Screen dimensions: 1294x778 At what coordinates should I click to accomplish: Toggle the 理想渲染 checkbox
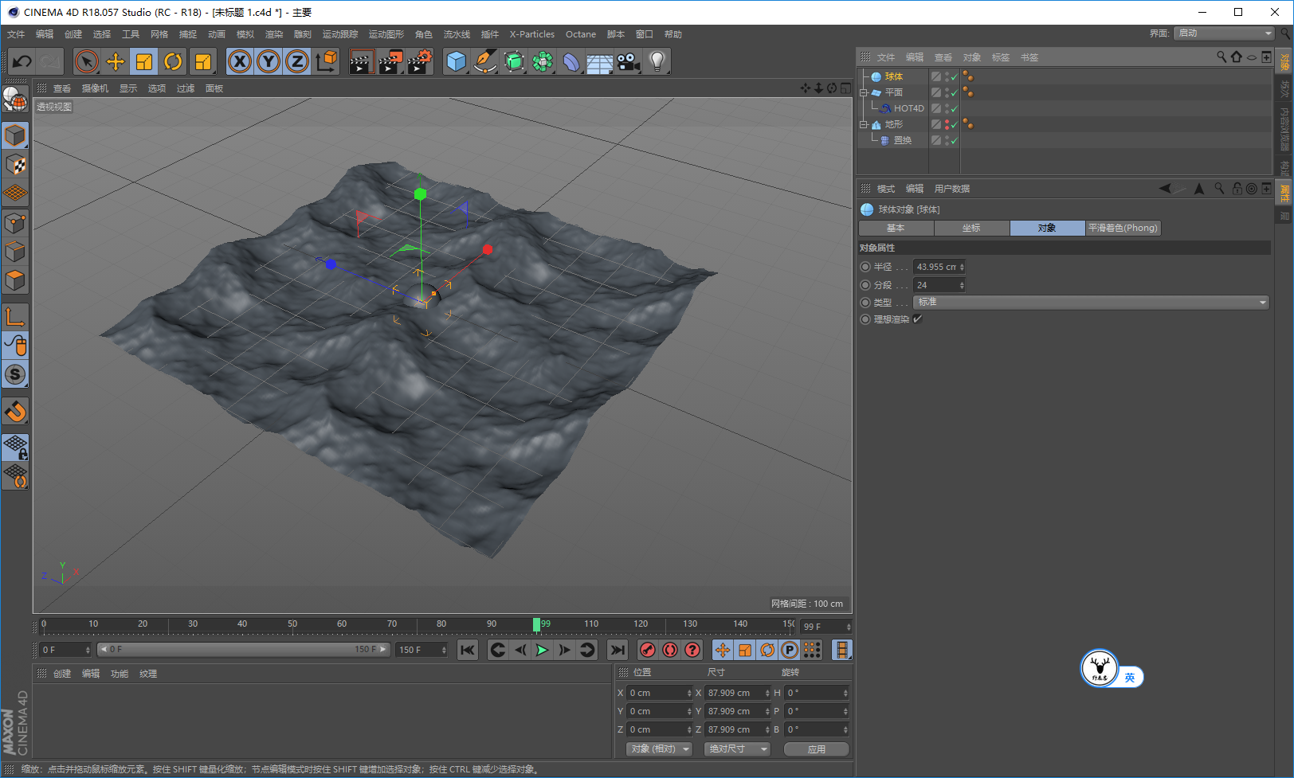(918, 319)
